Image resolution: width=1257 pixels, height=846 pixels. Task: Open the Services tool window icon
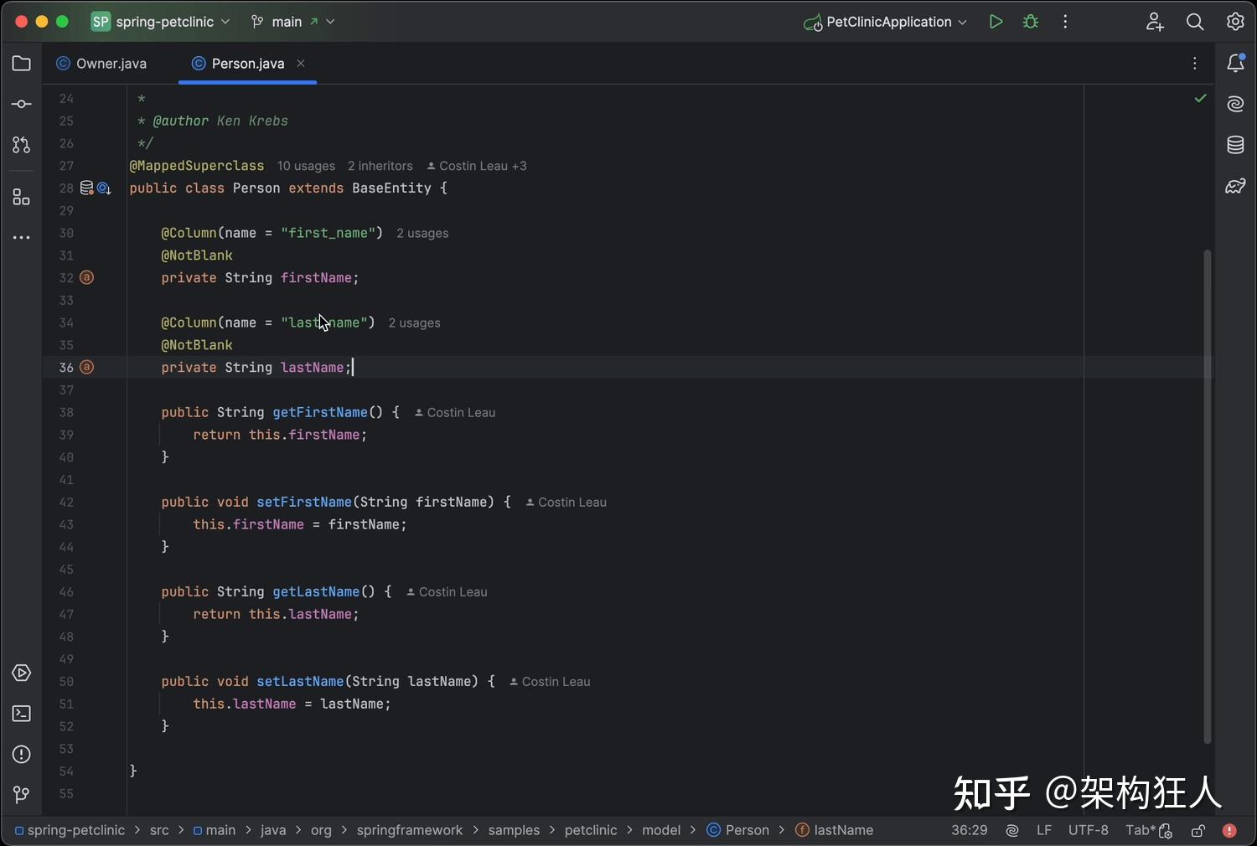[x=22, y=673]
